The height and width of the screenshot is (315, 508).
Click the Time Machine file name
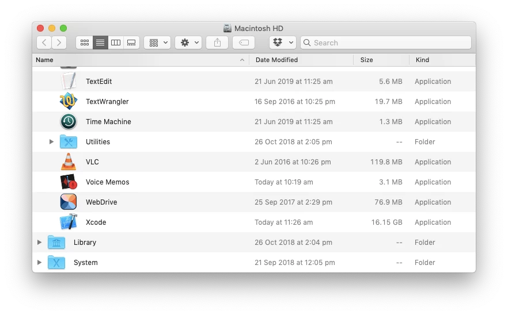tap(108, 122)
